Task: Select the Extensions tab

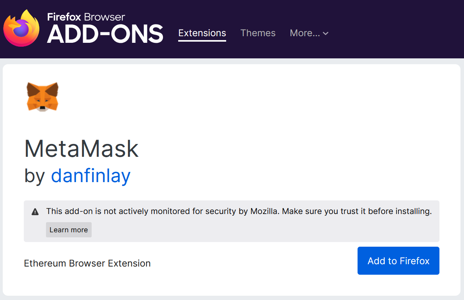Action: [x=202, y=33]
